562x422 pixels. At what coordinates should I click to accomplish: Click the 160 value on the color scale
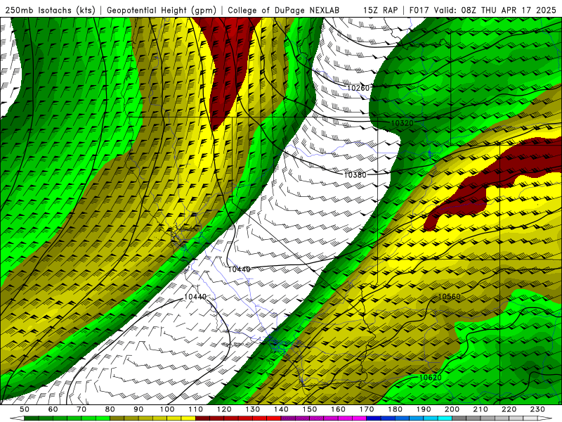pyautogui.click(x=338, y=409)
